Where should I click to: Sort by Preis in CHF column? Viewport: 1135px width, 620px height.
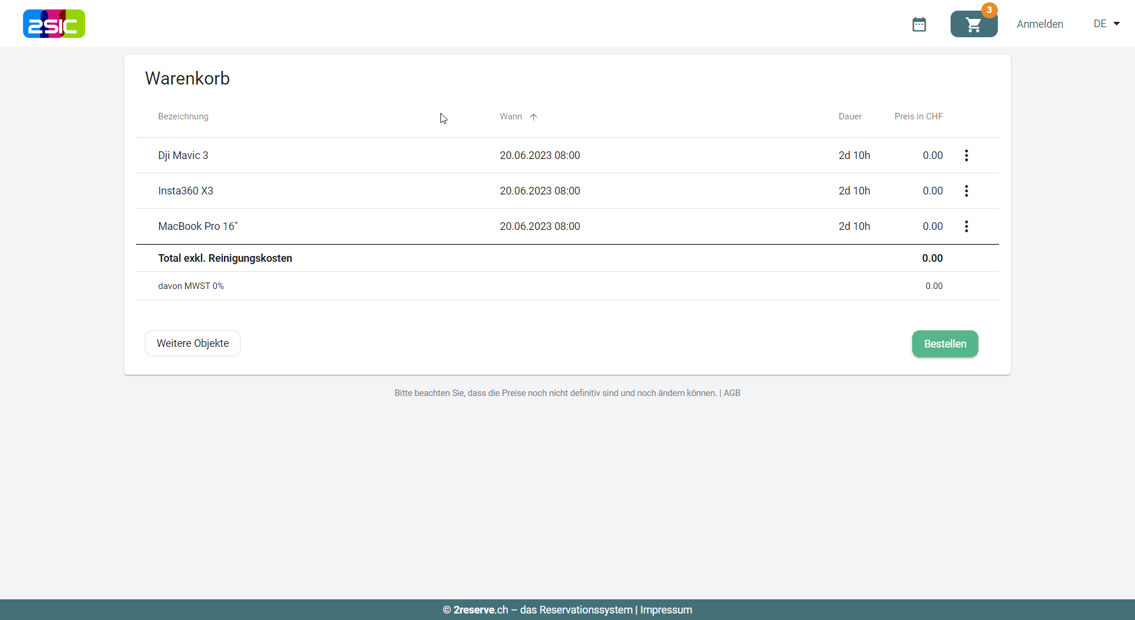[918, 116]
